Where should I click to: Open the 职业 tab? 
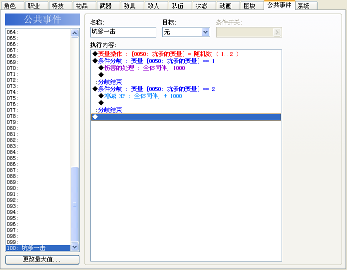36,5
